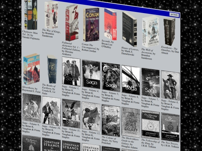Open the Saga Volume 11 cover
202x151 pixels.
71,114
